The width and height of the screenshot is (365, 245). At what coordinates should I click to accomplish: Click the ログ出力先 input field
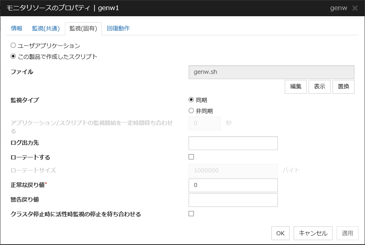point(233,143)
